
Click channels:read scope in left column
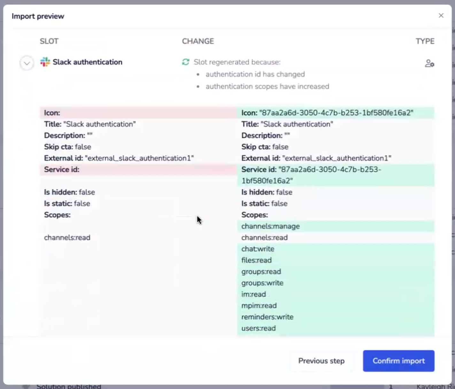pyautogui.click(x=67, y=238)
